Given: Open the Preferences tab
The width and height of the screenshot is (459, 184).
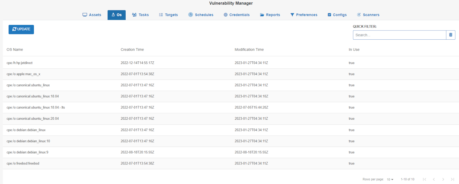Looking at the screenshot, I should pyautogui.click(x=304, y=15).
